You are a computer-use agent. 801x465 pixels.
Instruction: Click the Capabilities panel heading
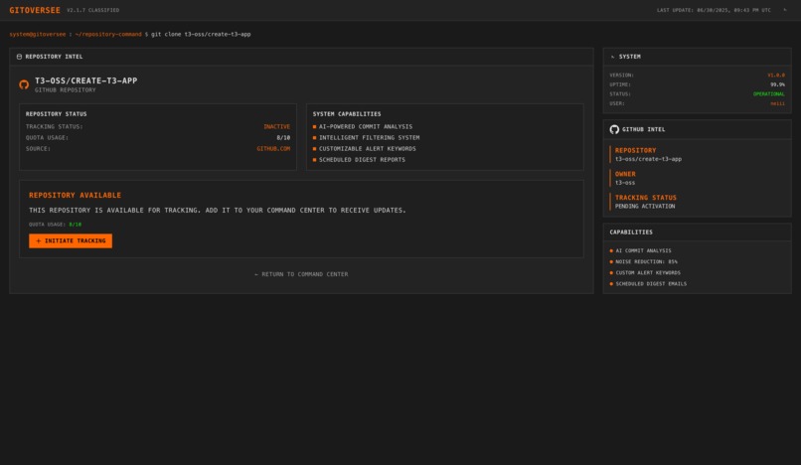pyautogui.click(x=631, y=232)
